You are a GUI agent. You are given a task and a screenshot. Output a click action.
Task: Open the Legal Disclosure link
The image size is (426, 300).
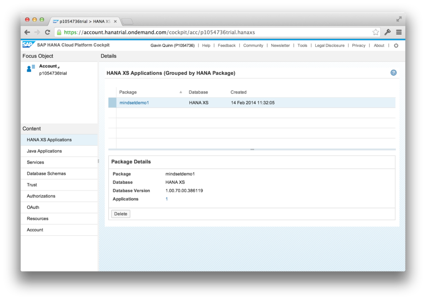pos(329,46)
